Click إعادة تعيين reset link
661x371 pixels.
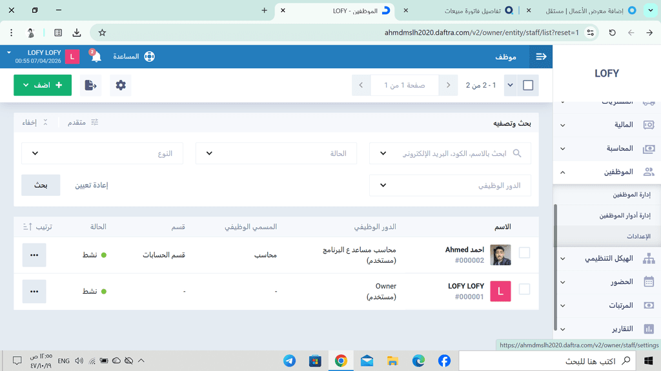[92, 185]
